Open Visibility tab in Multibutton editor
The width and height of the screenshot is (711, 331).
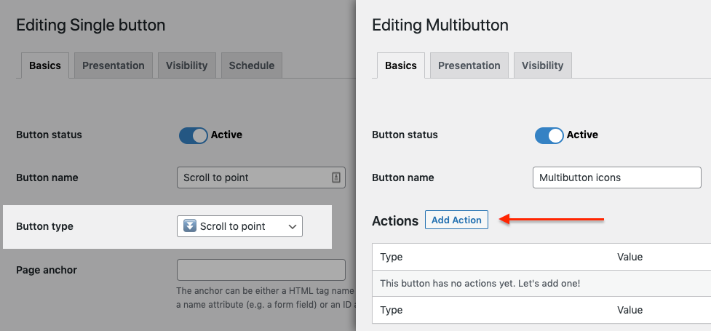click(542, 65)
